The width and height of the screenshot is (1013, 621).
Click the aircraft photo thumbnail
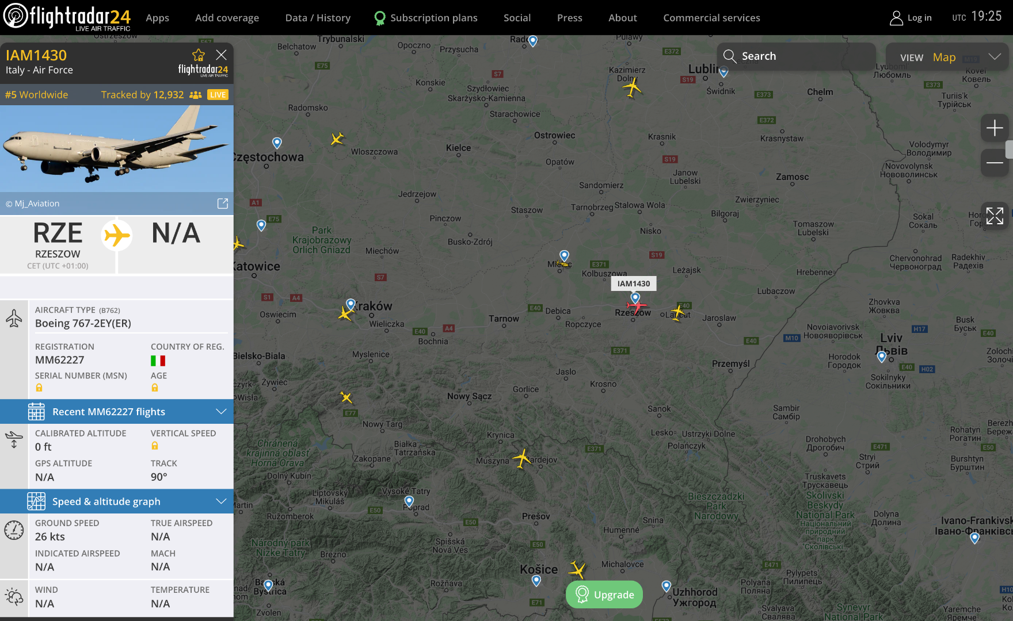(117, 148)
